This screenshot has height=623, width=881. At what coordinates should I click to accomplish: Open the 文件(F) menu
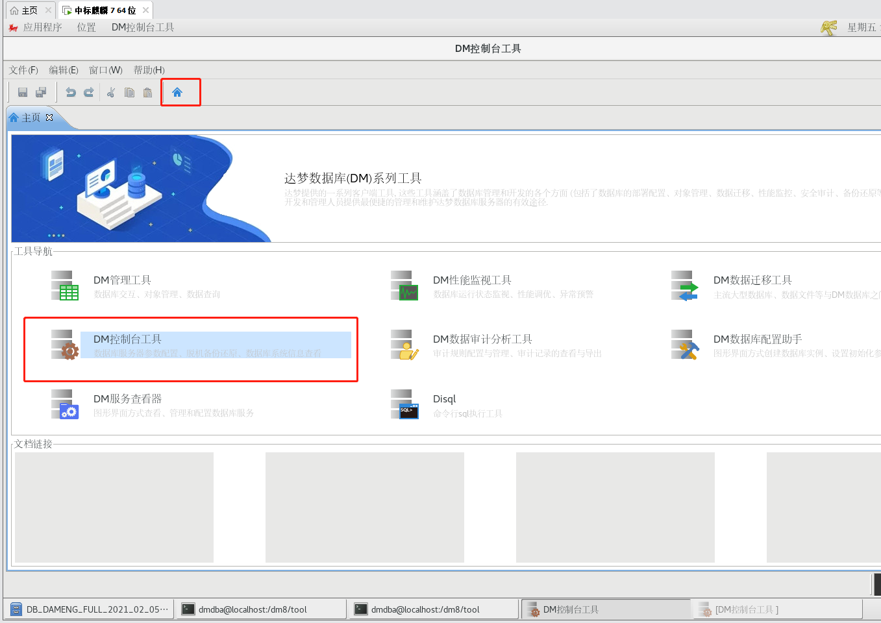tap(23, 70)
